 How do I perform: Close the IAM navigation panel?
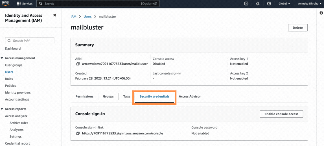54,15
